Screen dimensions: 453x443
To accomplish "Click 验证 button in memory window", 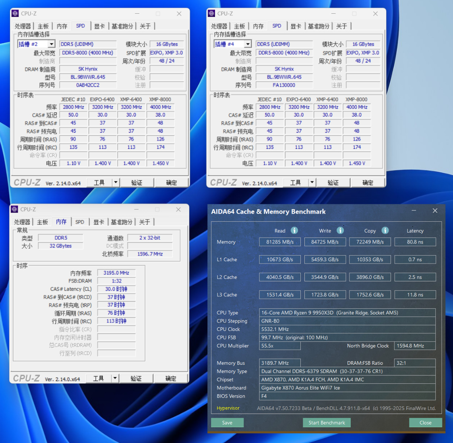I will (x=136, y=378).
